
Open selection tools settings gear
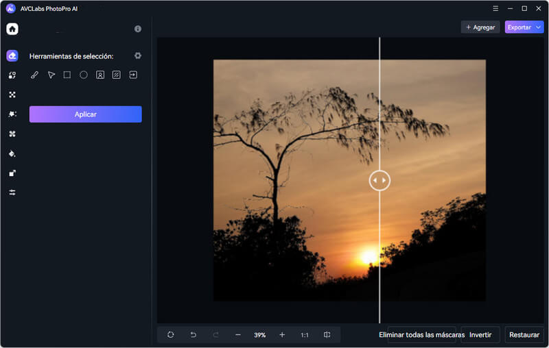click(x=138, y=55)
